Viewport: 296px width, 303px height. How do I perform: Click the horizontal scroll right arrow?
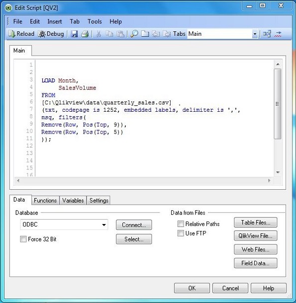pos(269,181)
